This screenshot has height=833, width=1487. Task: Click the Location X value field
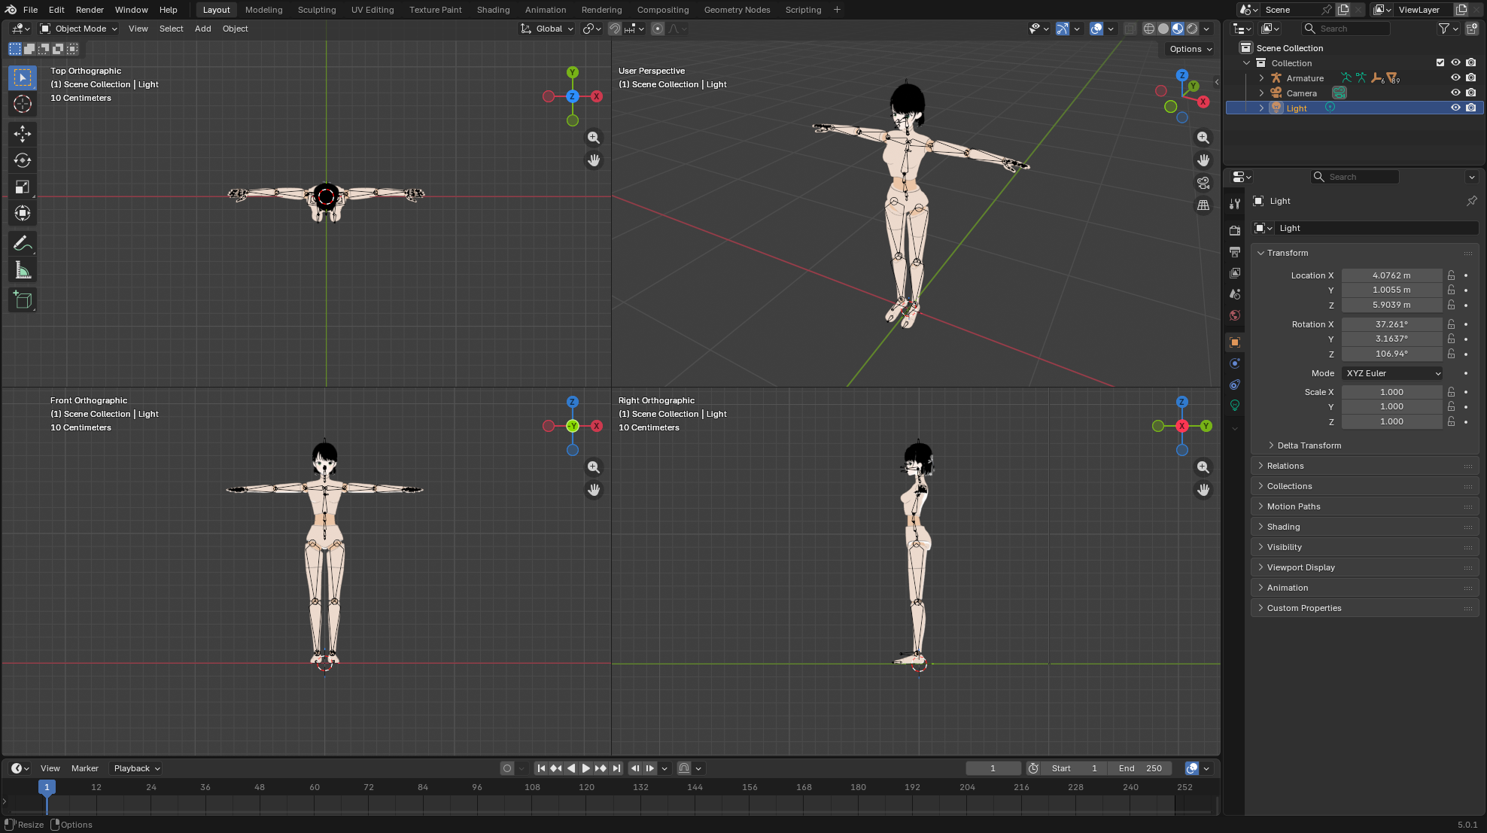(1391, 275)
